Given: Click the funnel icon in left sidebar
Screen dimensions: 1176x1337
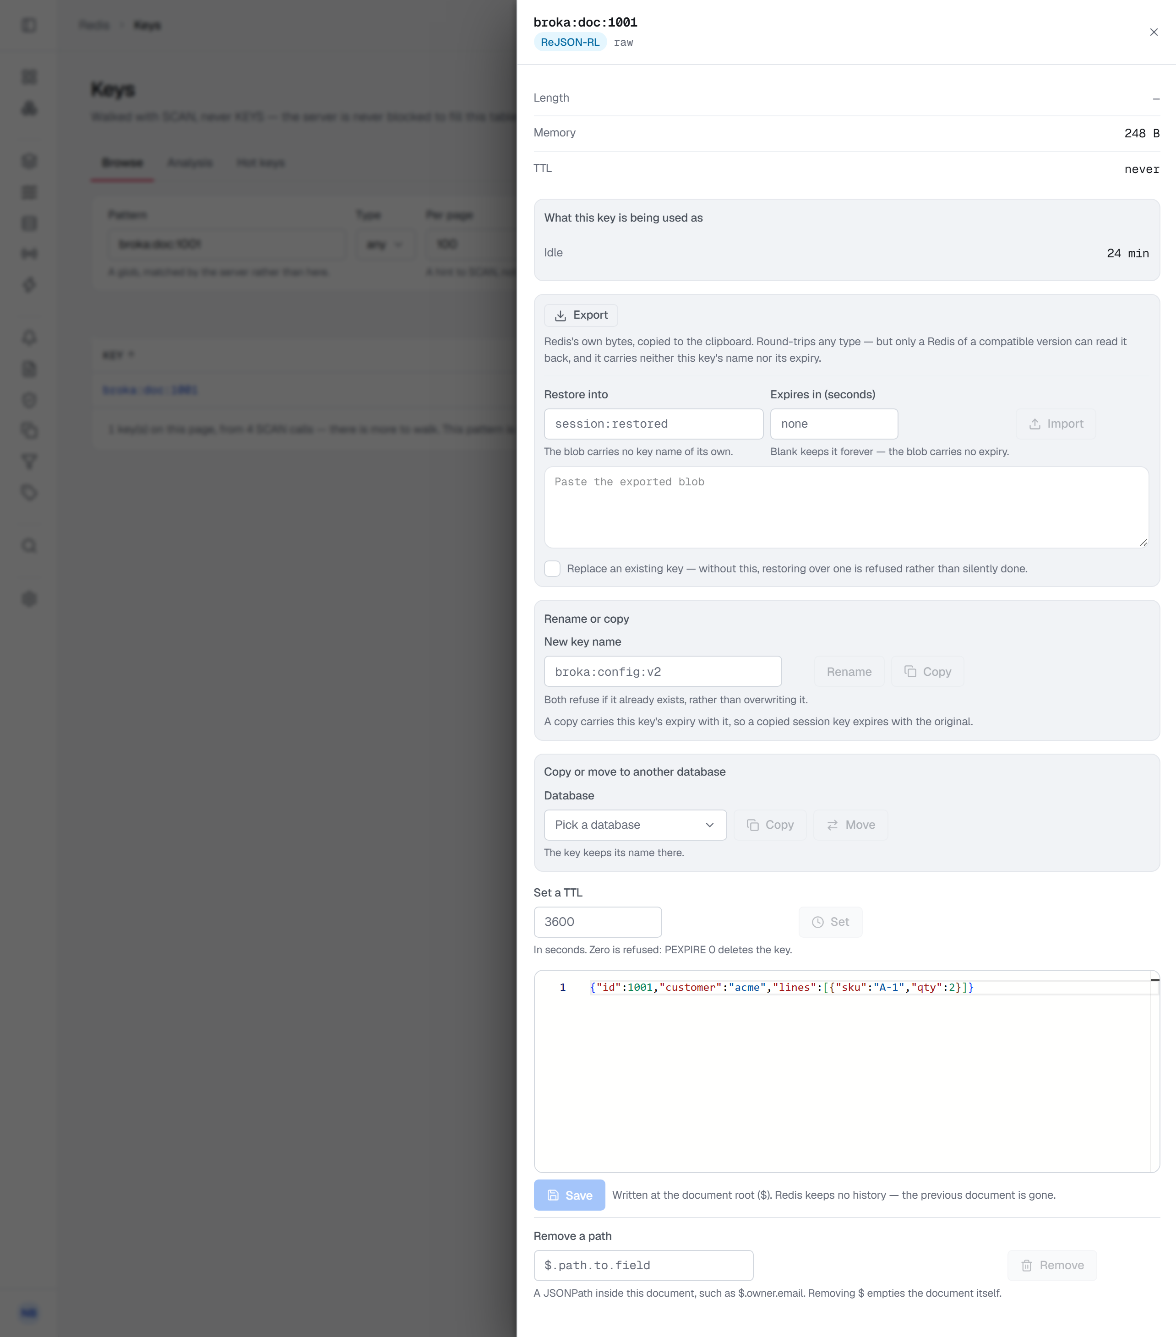Looking at the screenshot, I should [x=29, y=462].
